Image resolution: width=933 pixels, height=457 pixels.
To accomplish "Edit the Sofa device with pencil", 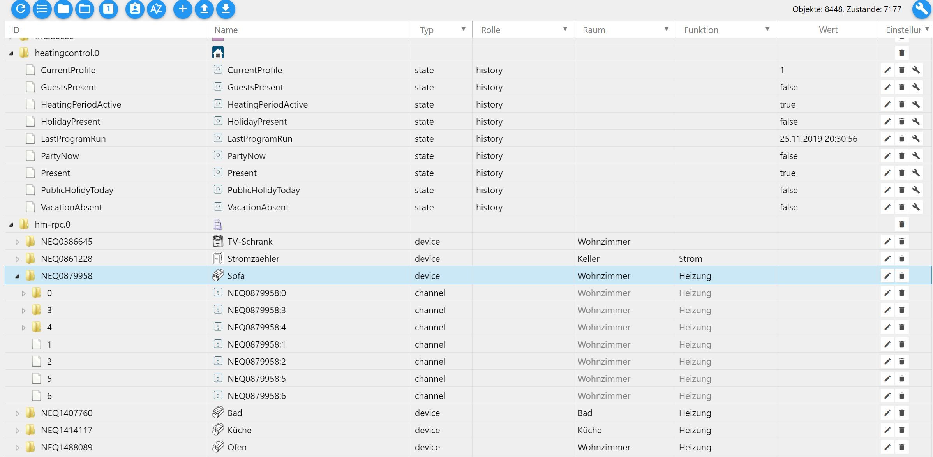I will pos(887,276).
